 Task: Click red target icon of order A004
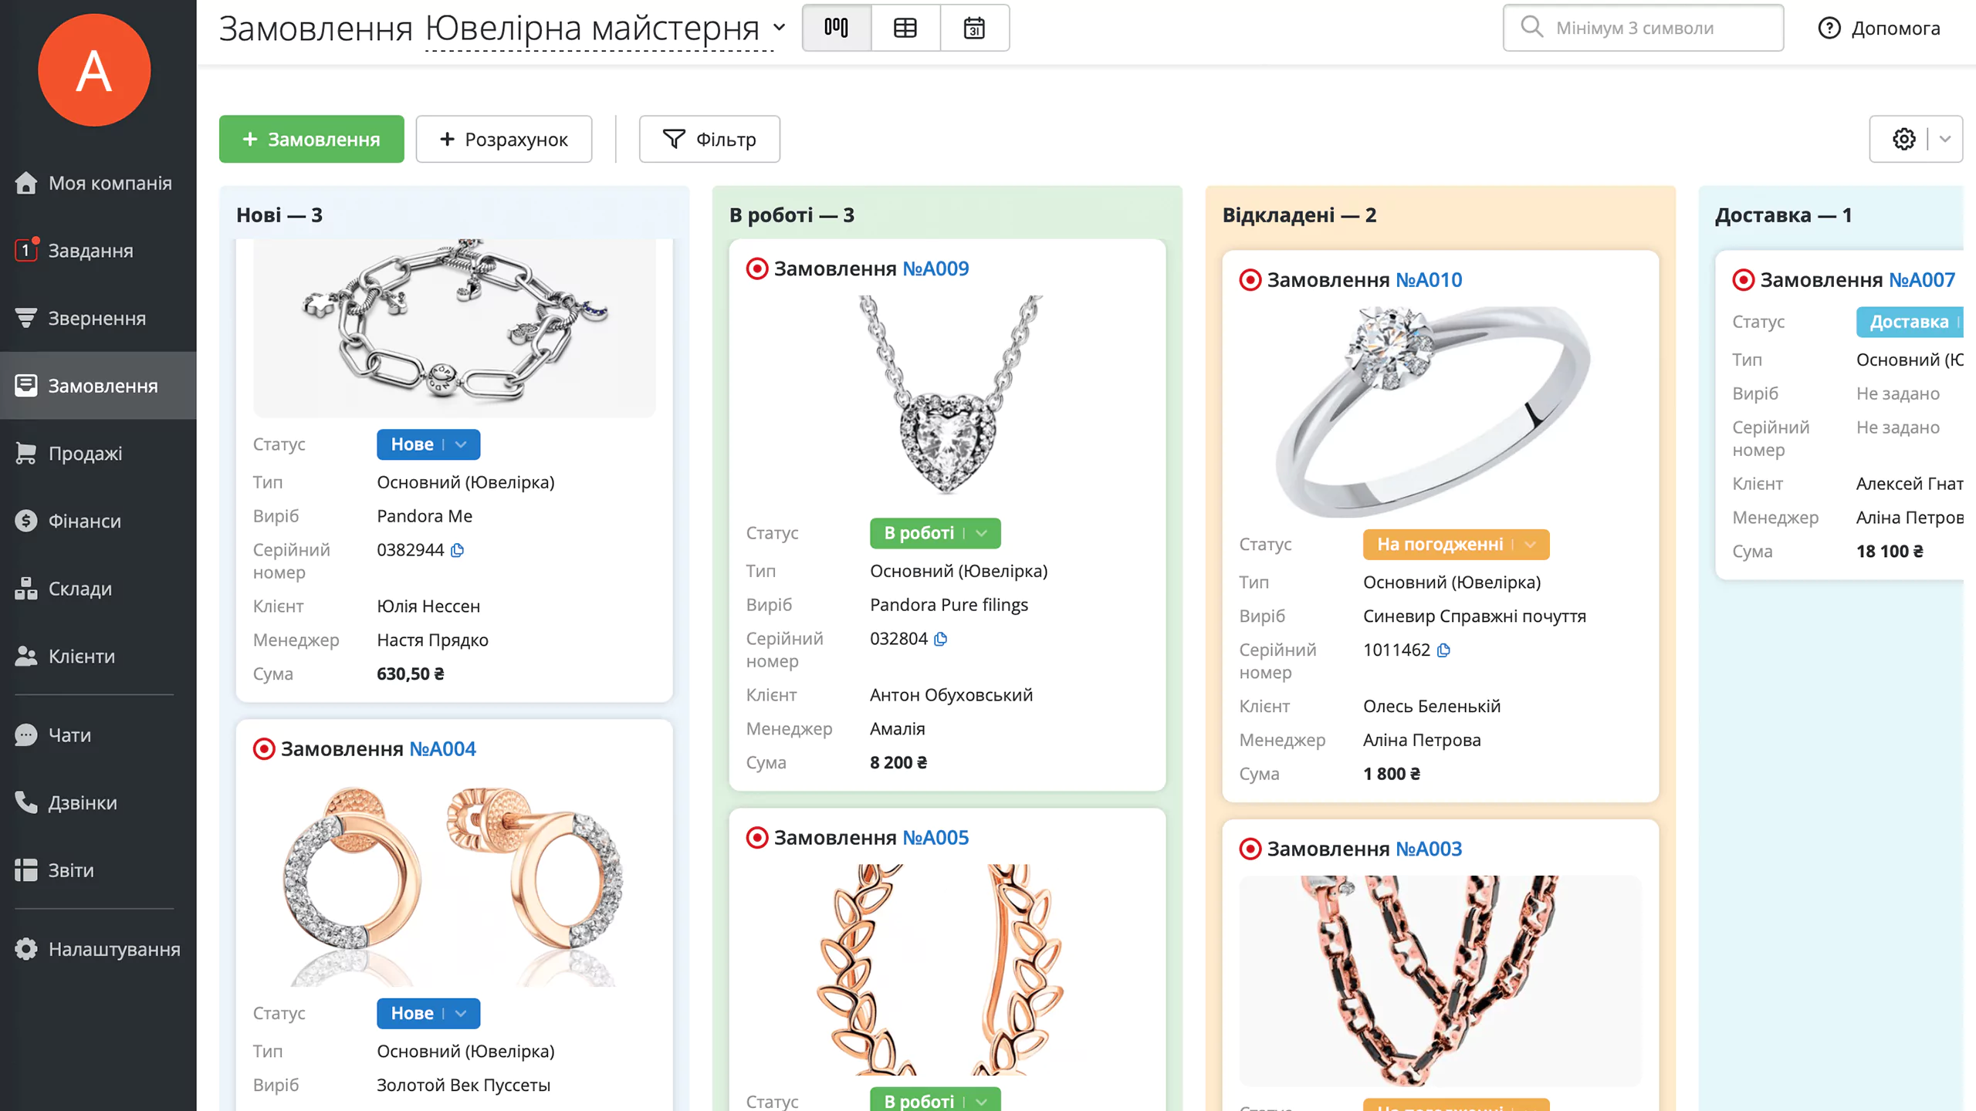point(264,749)
